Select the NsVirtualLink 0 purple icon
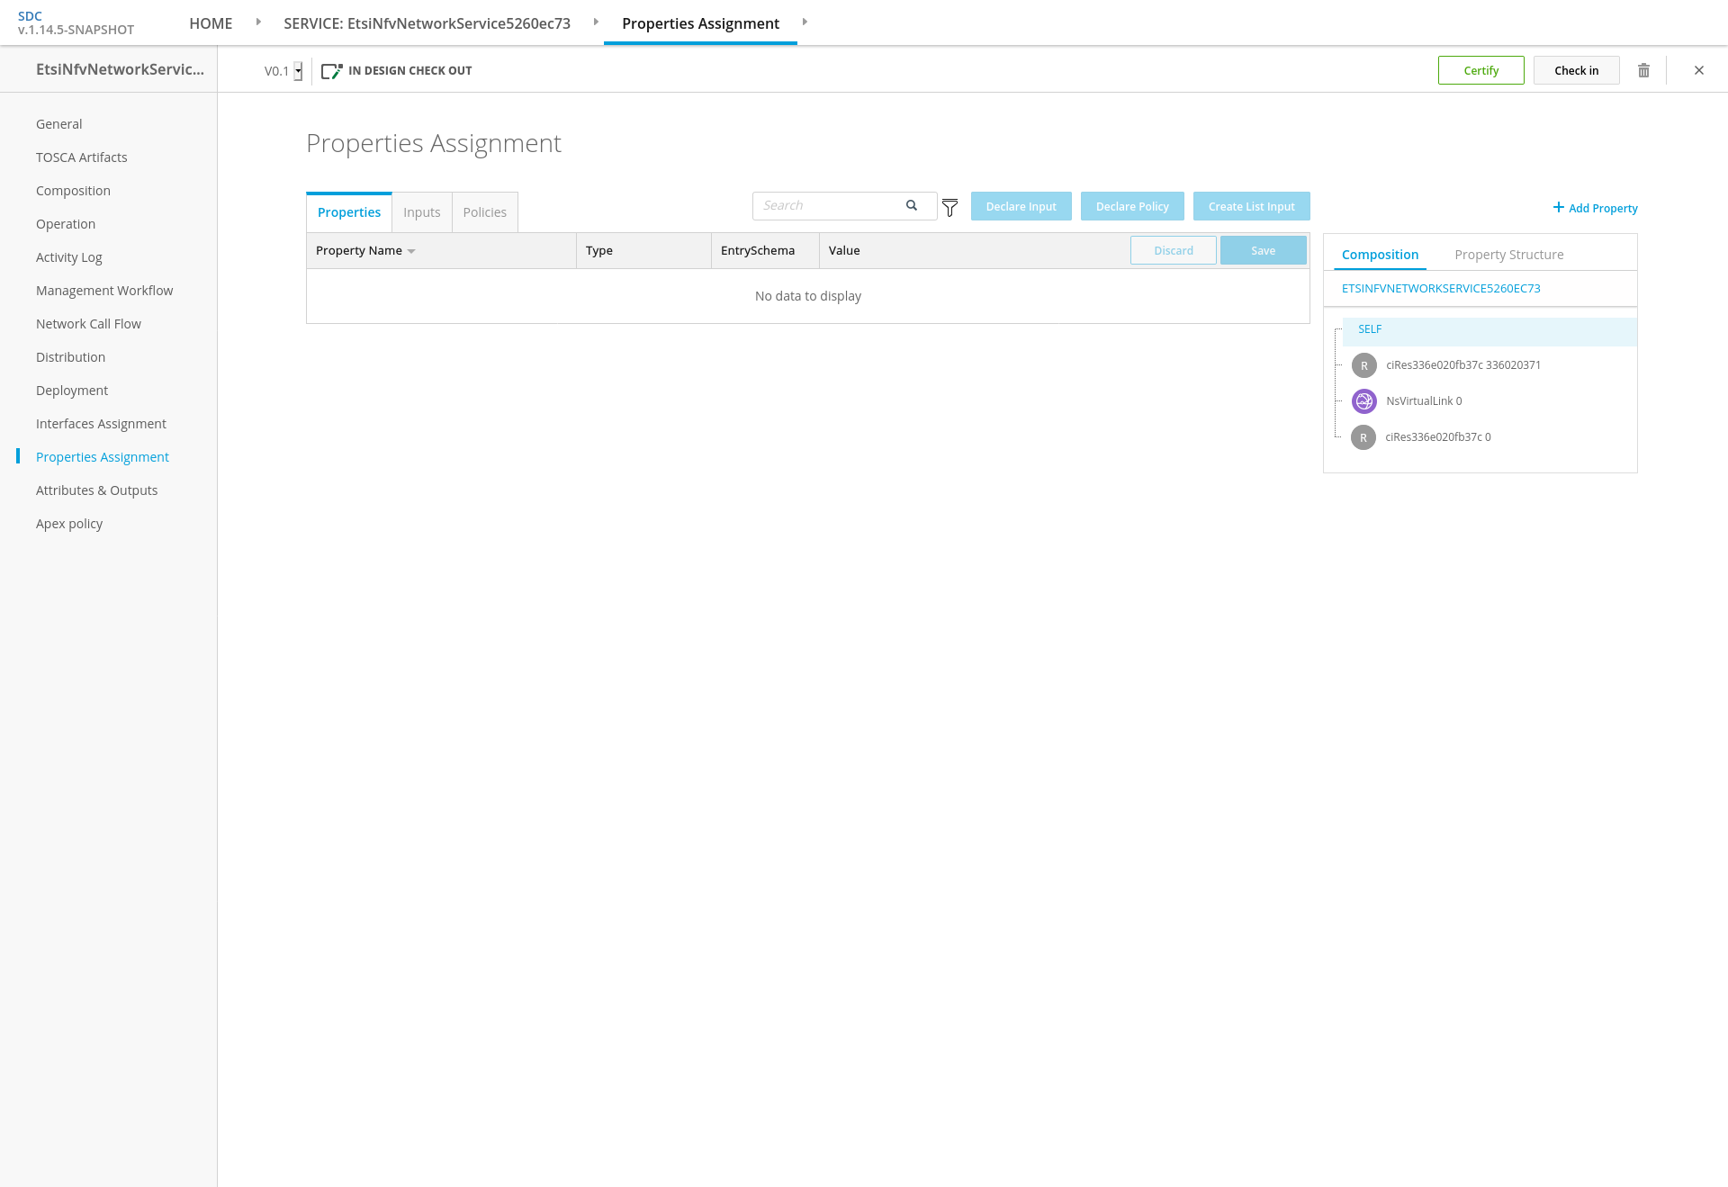The width and height of the screenshot is (1728, 1187). [x=1364, y=401]
